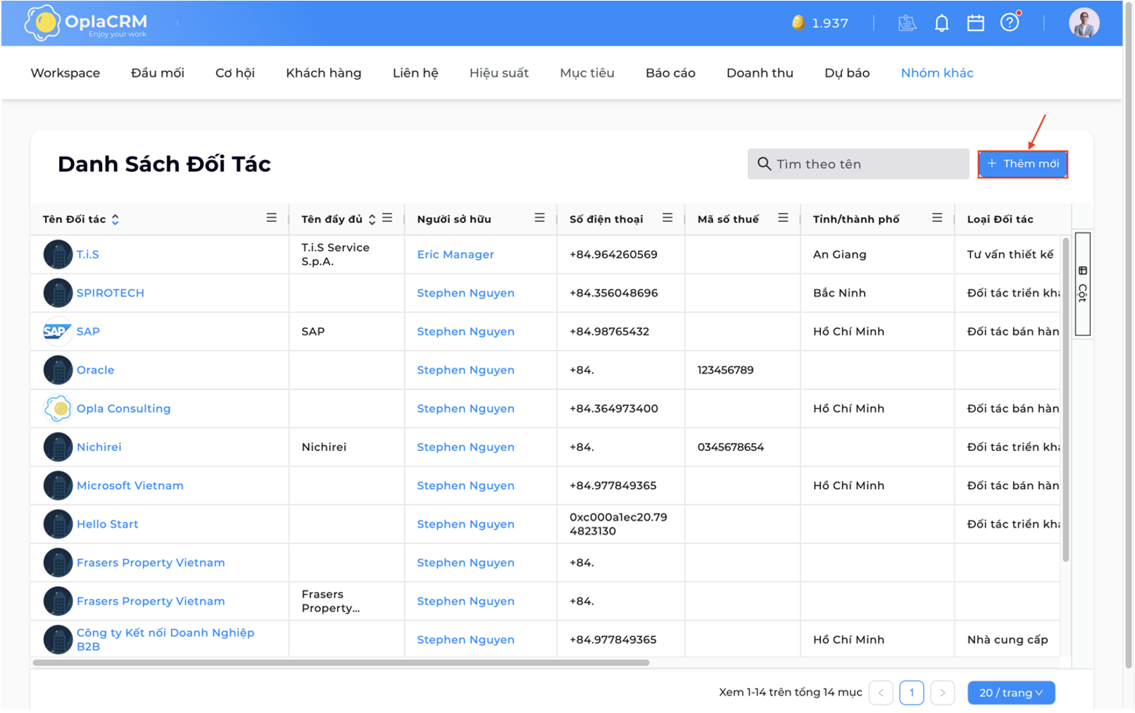This screenshot has height=713, width=1135.
Task: Open the notifications bell
Action: (941, 23)
